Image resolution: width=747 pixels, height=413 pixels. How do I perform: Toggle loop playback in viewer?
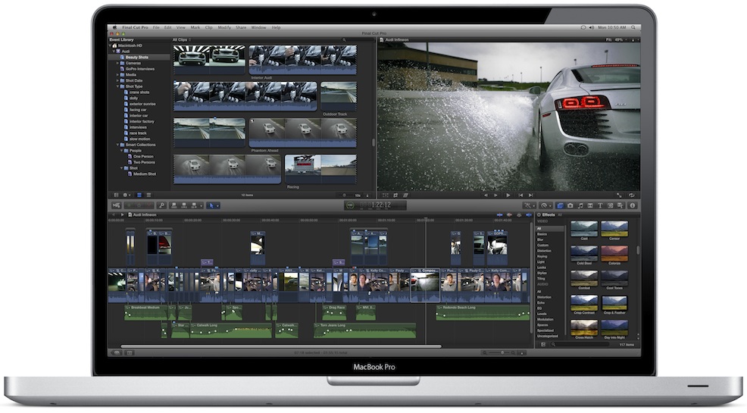[632, 196]
